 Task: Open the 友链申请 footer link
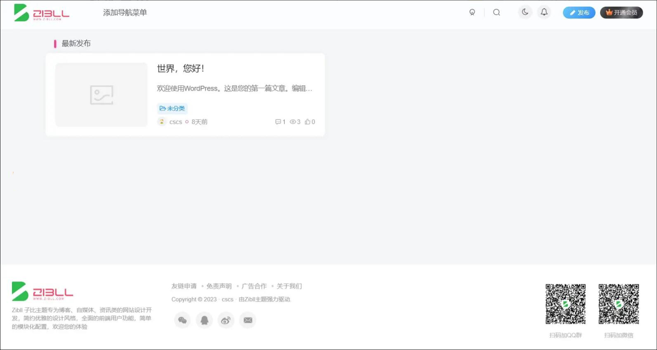(184, 286)
